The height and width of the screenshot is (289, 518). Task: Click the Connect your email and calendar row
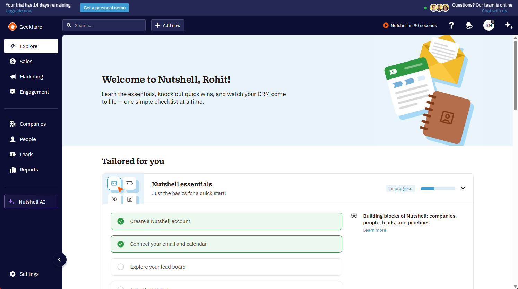pos(226,244)
